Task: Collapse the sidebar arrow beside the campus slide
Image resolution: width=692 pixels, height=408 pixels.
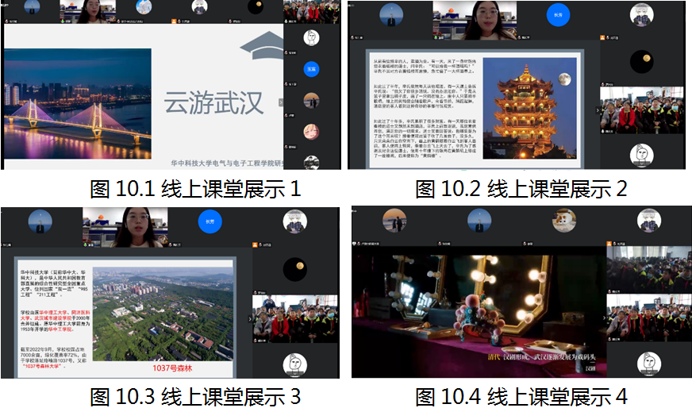Action: pos(251,318)
